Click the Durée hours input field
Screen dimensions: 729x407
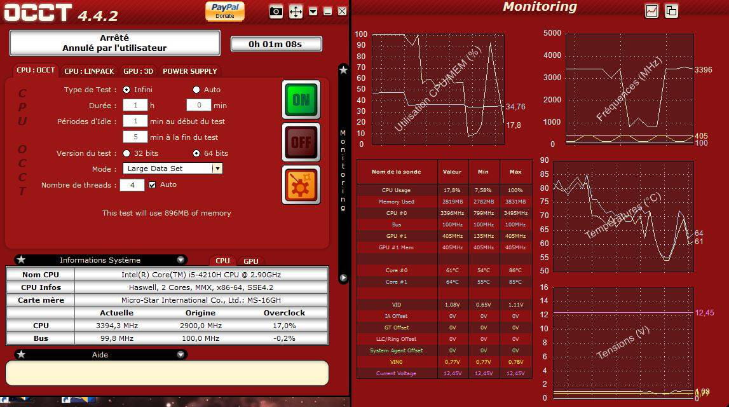pyautogui.click(x=135, y=105)
